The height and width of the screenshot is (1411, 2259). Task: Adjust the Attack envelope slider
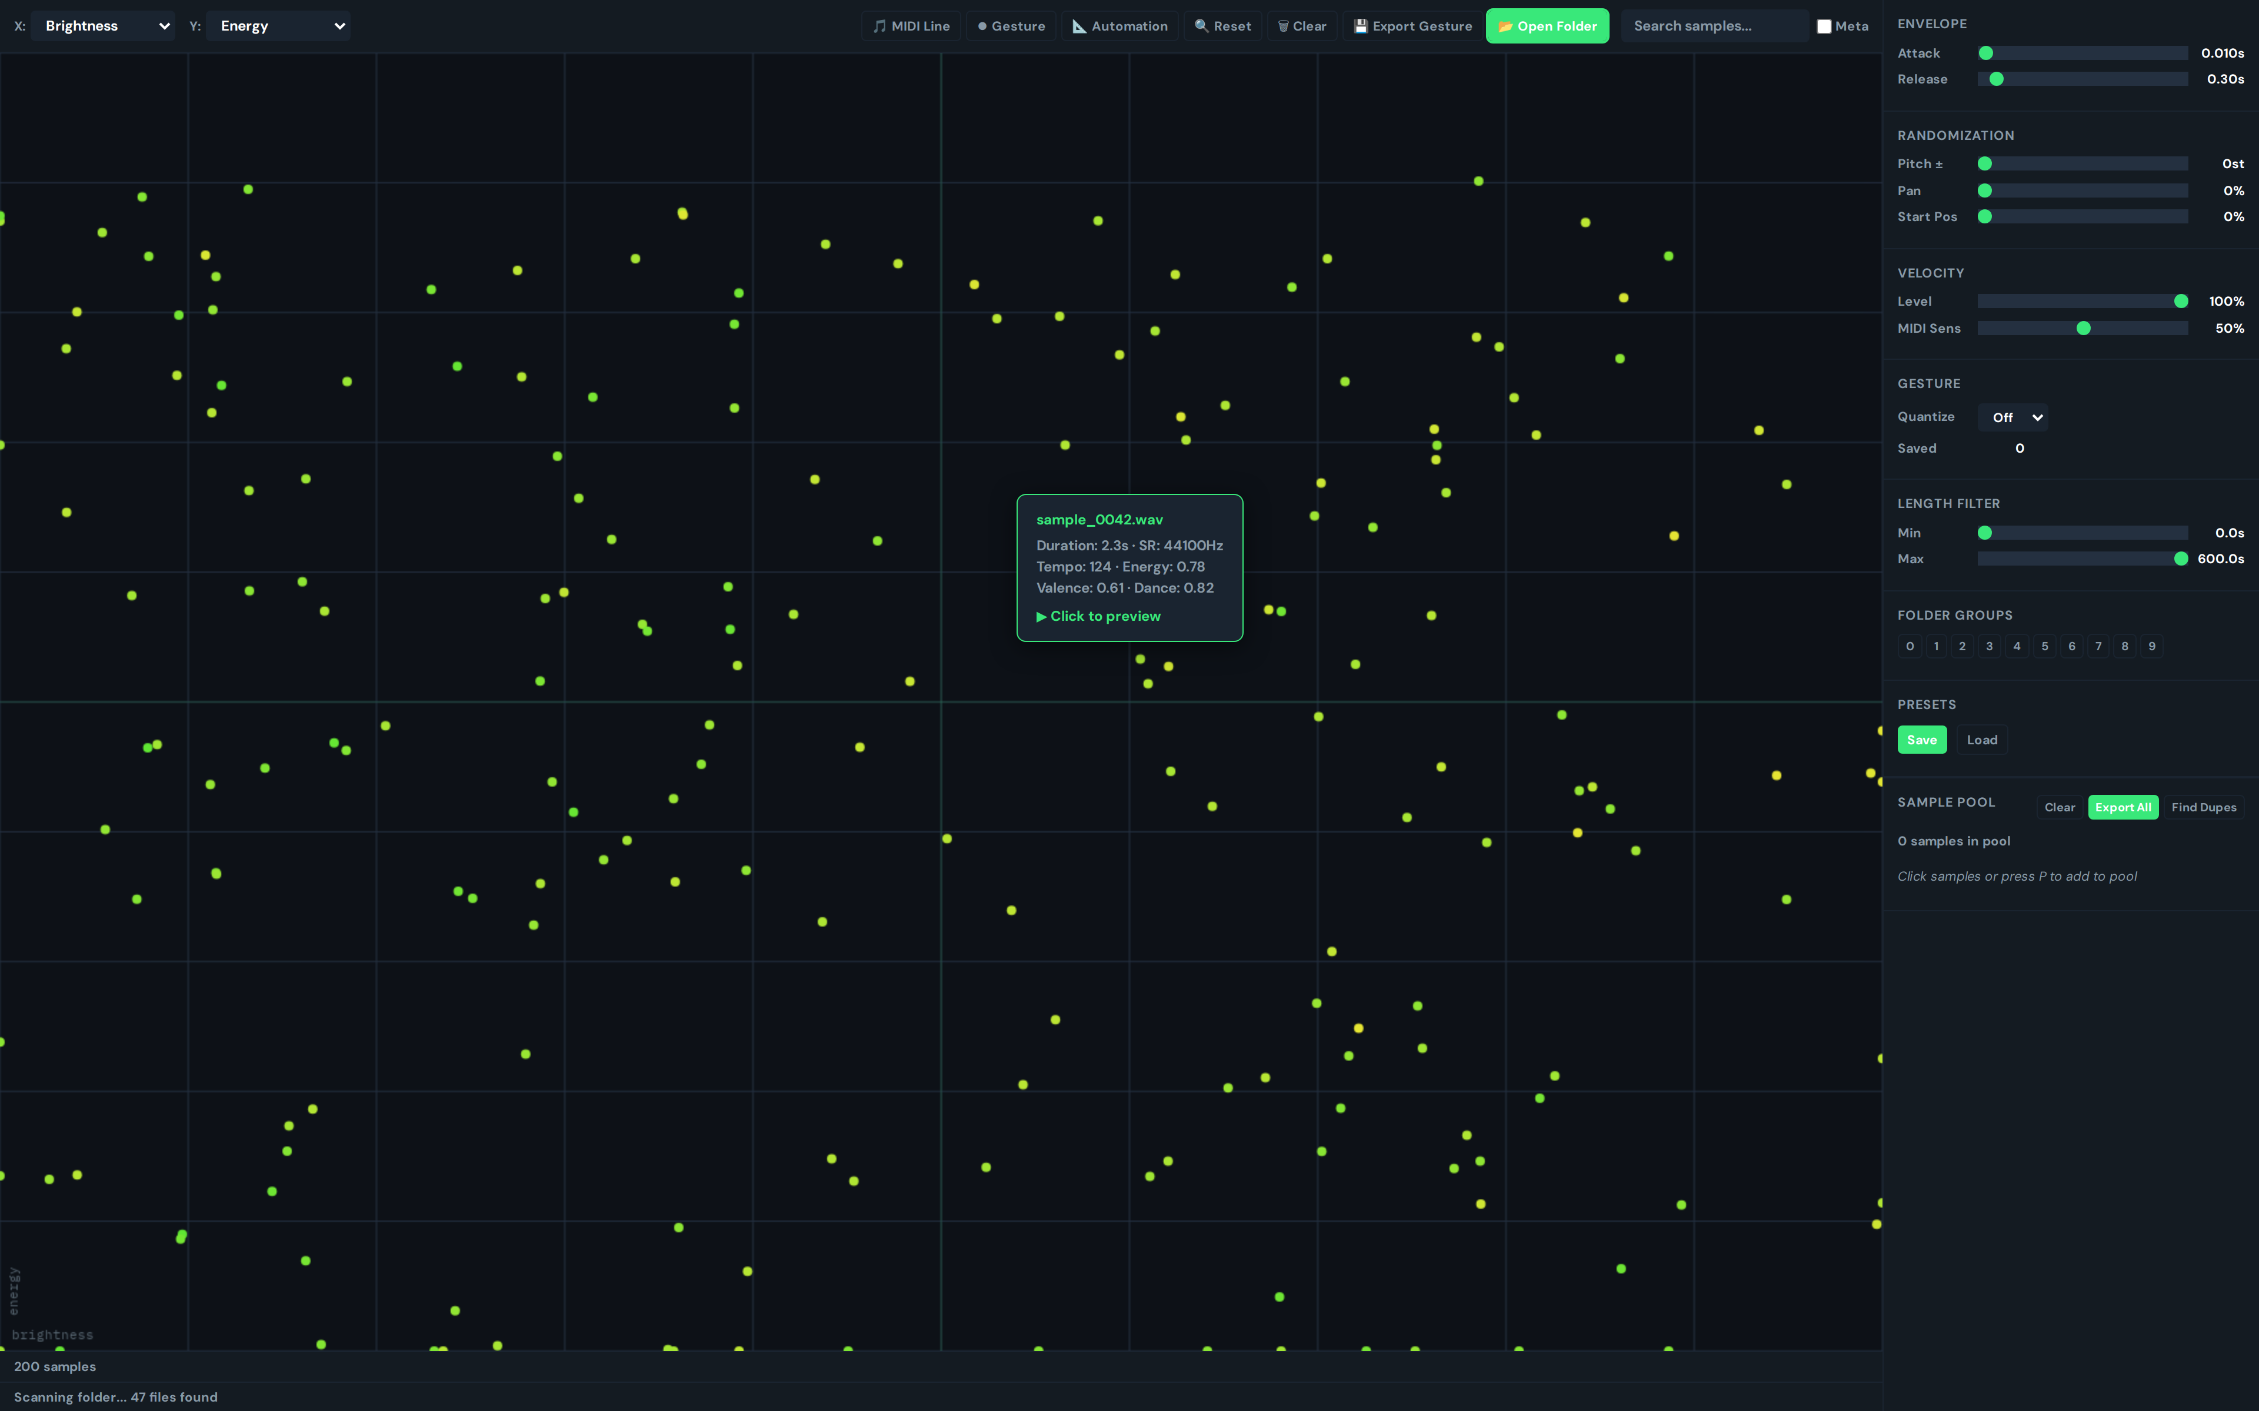tap(2083, 53)
